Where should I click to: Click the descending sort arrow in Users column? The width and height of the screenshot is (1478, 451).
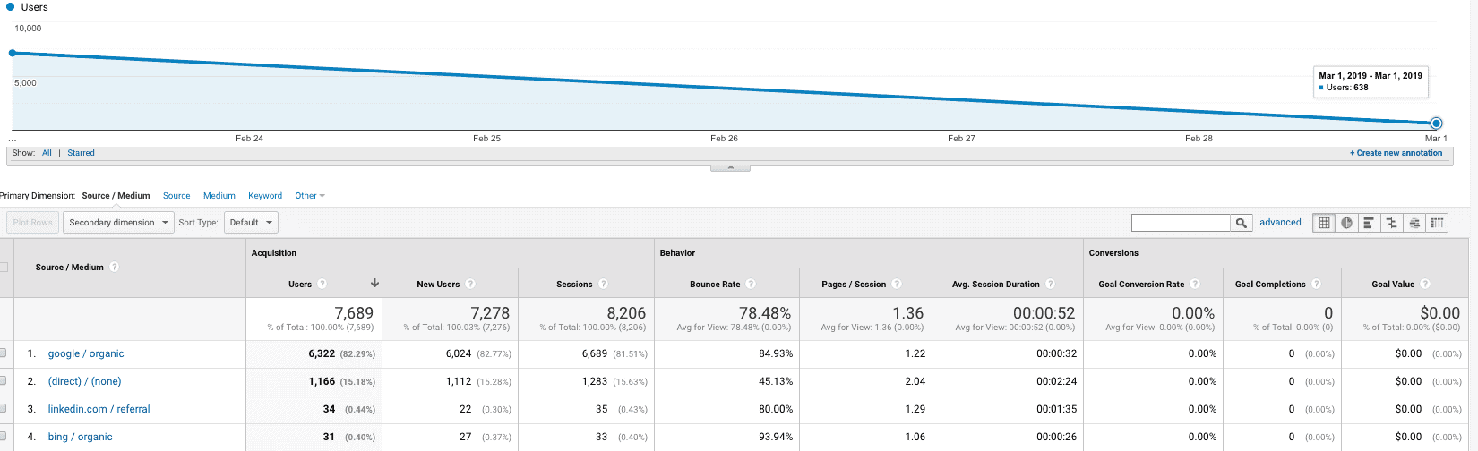(374, 284)
